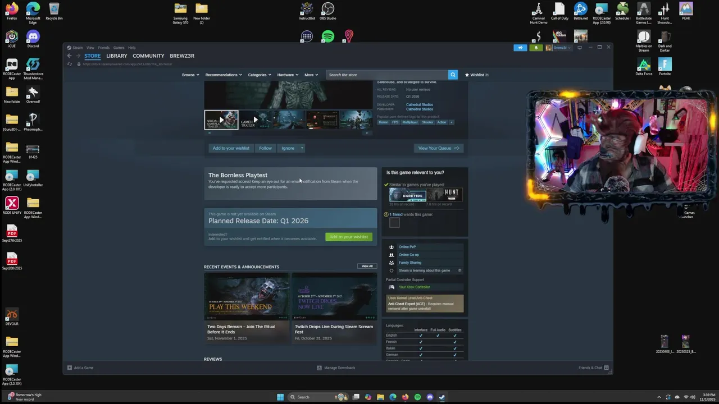Open Delta Force desktop shortcut

[x=644, y=67]
